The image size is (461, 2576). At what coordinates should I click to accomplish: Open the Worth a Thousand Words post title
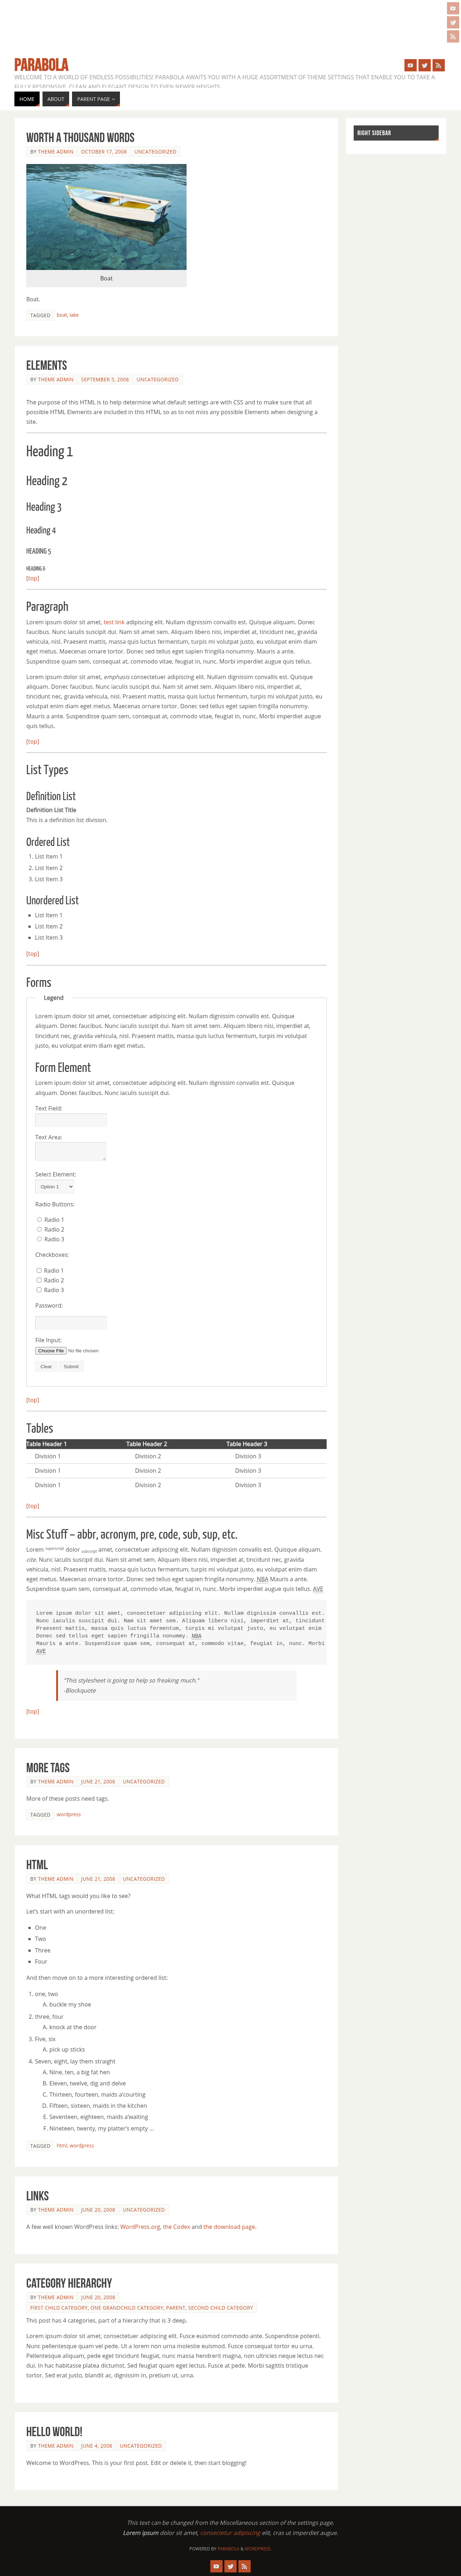80,138
